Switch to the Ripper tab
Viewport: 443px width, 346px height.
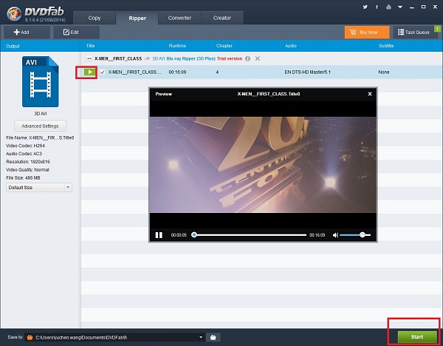(x=137, y=18)
